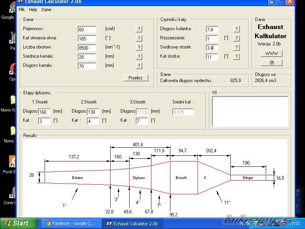
Task: Click the Cone desktop shortcut icon
Action: (x=12, y=192)
